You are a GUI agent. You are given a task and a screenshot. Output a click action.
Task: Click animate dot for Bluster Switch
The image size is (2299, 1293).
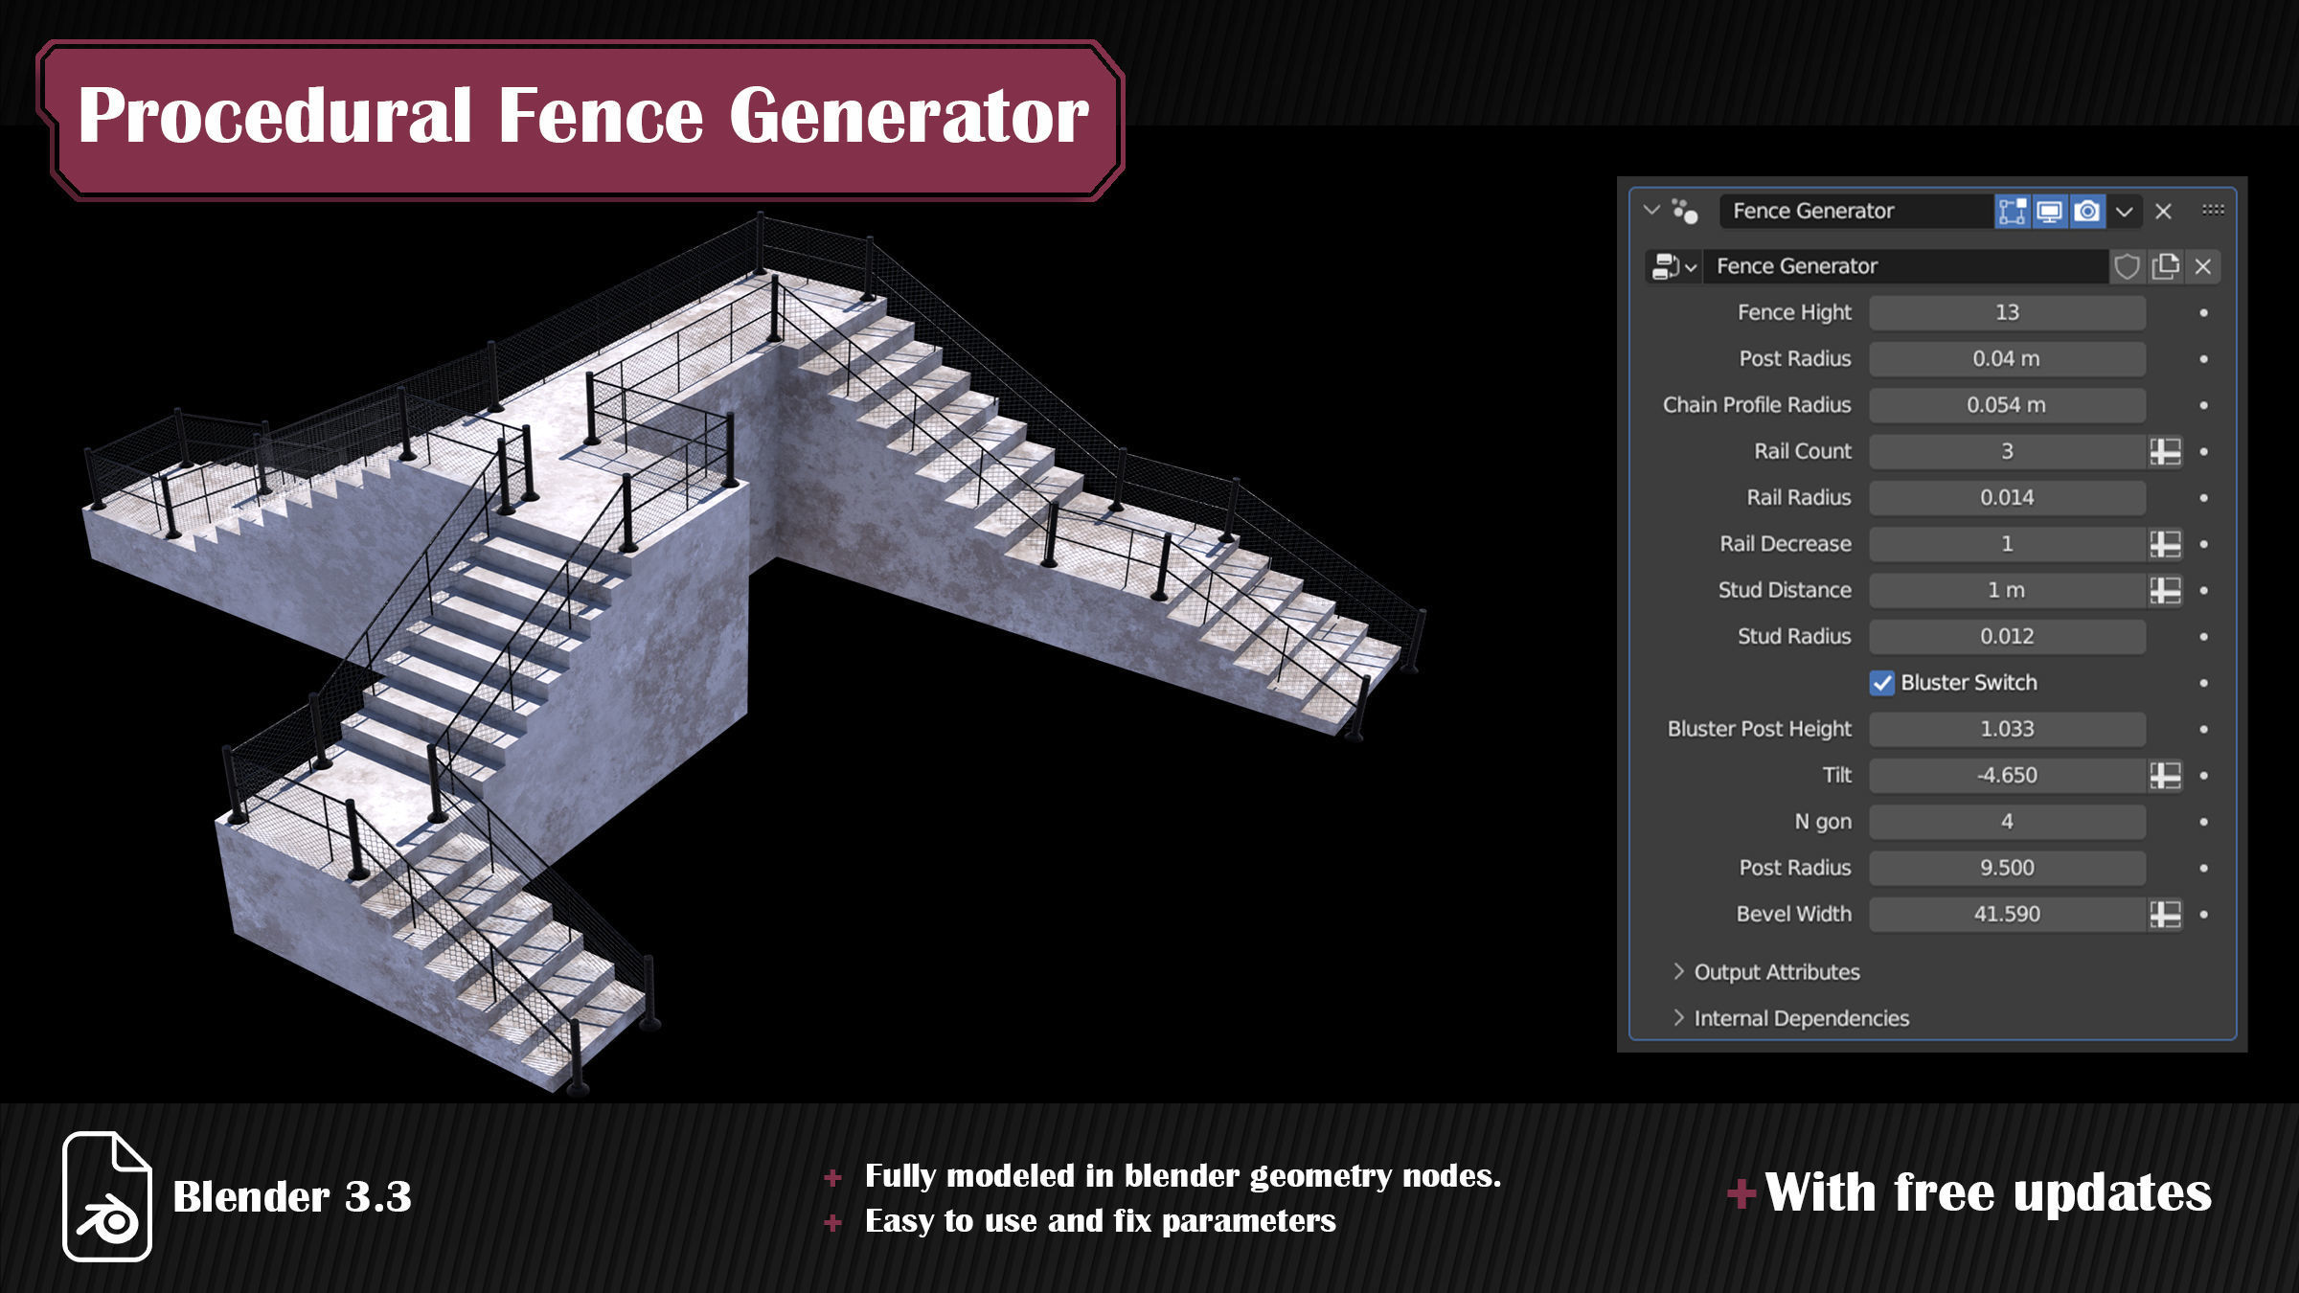coord(2203,683)
